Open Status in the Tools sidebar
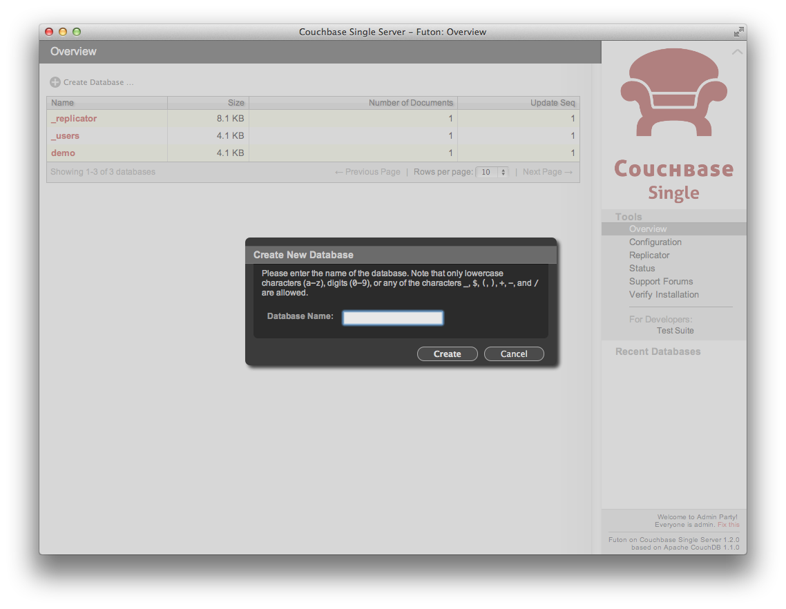Image resolution: width=786 pixels, height=609 pixels. tap(642, 268)
